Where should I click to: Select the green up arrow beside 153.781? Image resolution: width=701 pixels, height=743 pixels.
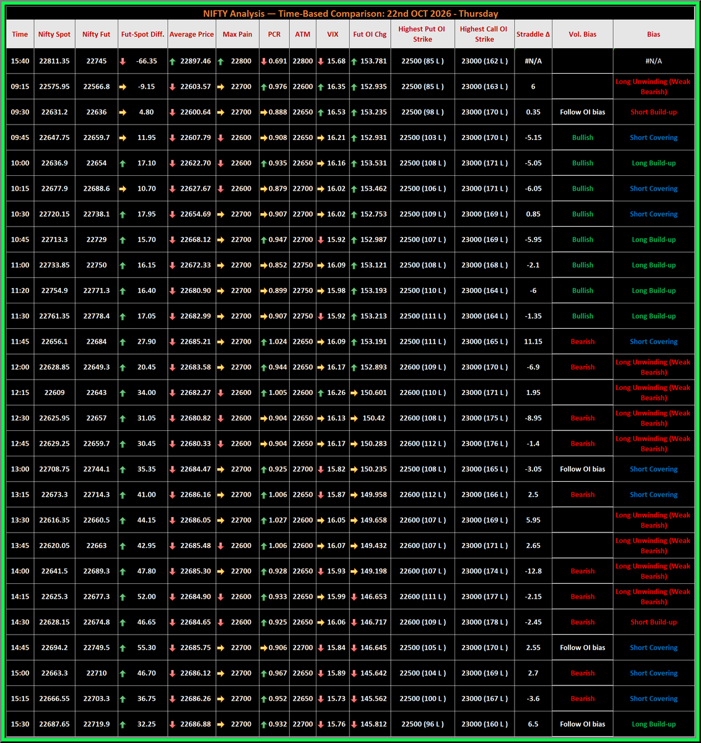pyautogui.click(x=354, y=61)
